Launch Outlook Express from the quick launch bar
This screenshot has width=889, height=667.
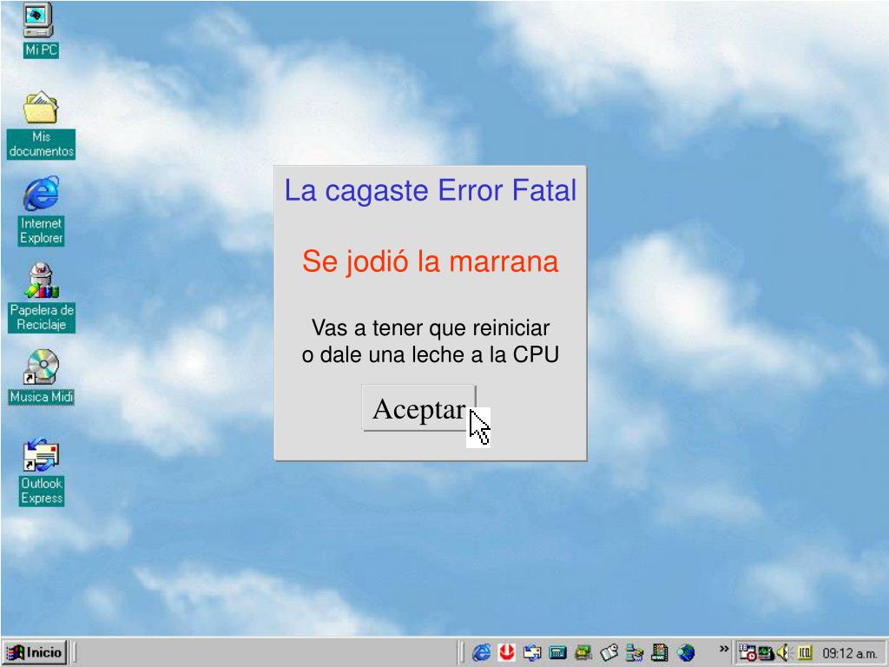click(532, 653)
